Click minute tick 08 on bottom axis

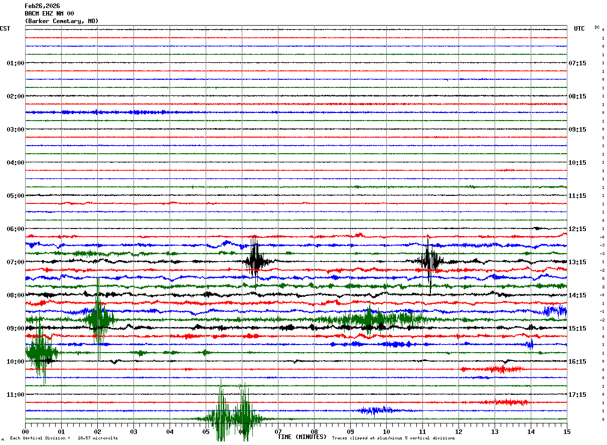click(314, 431)
